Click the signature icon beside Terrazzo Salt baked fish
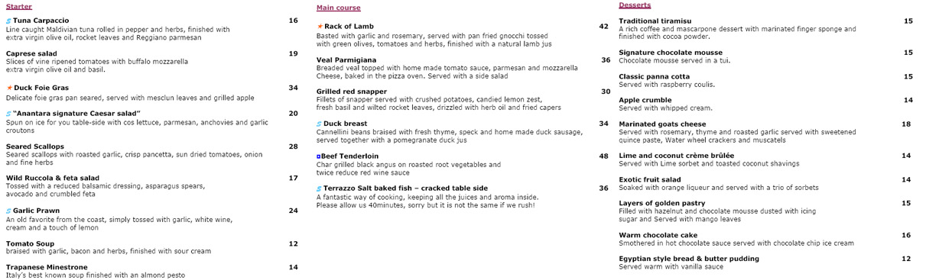Image resolution: width=926 pixels, height=280 pixels. (319, 188)
